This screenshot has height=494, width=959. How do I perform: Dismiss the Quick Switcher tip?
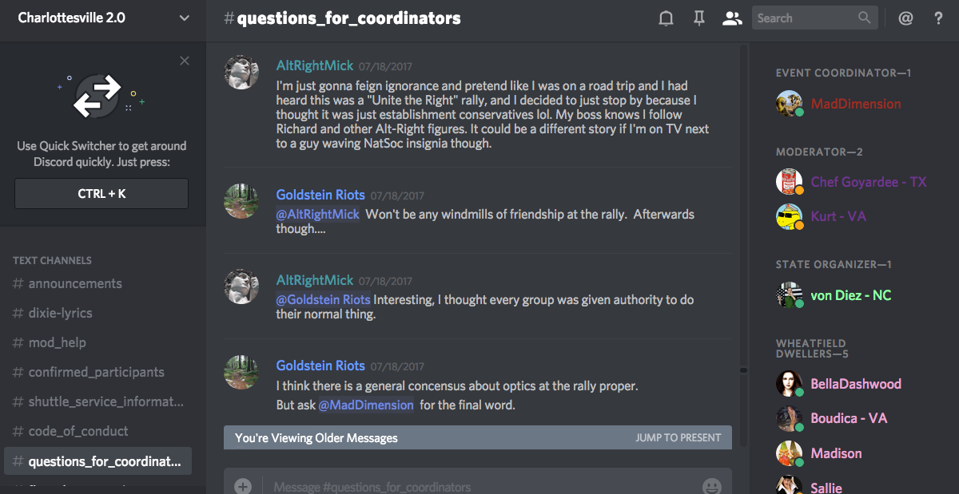[185, 61]
